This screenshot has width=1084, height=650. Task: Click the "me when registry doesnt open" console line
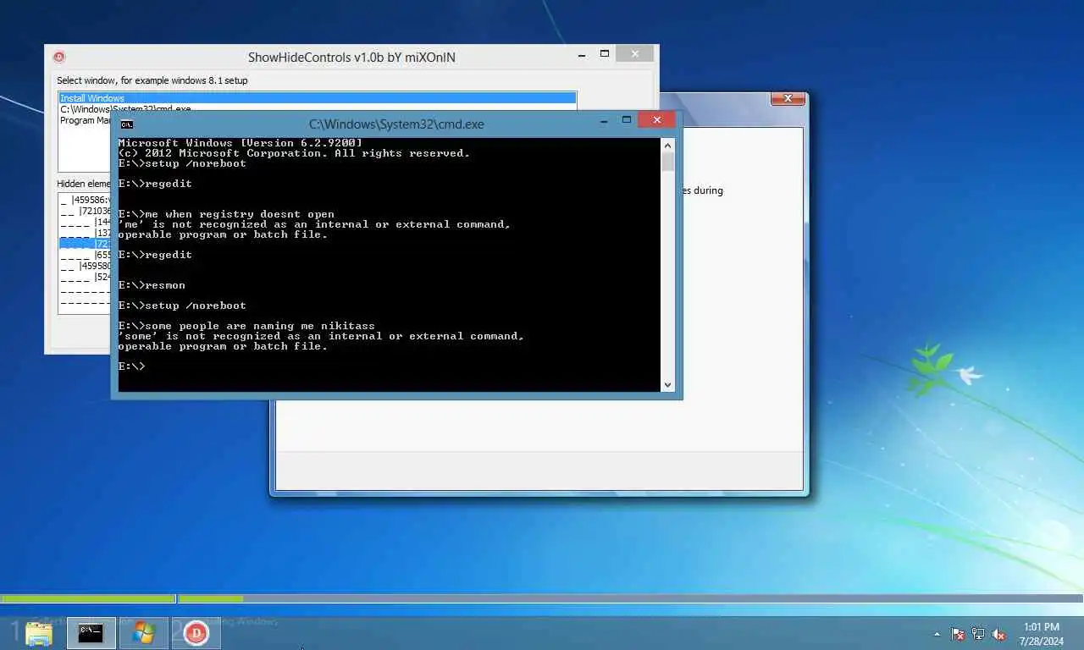point(226,214)
